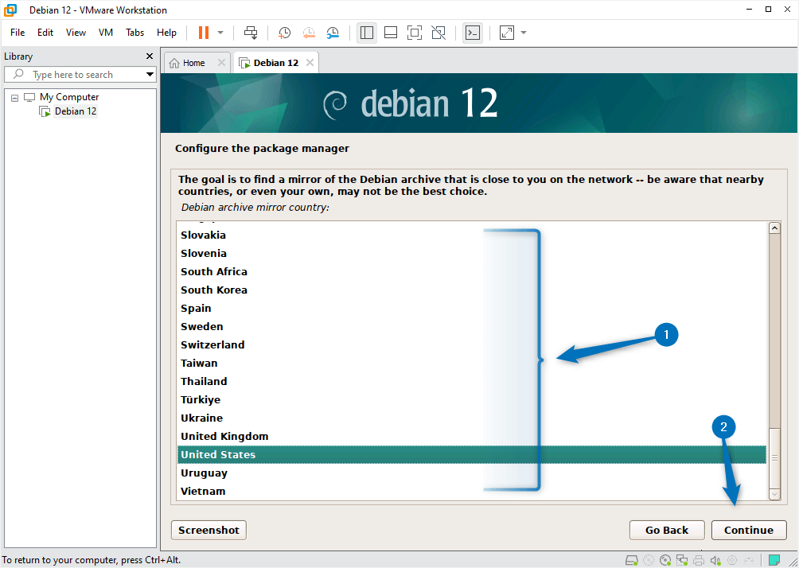Click the sound device status icon
The height and width of the screenshot is (568, 799).
click(715, 560)
